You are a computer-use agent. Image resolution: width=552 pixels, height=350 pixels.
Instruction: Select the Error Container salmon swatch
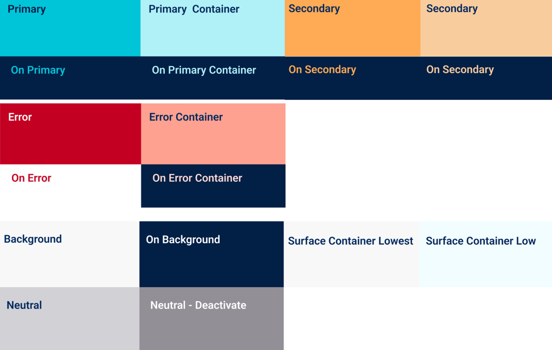[213, 133]
